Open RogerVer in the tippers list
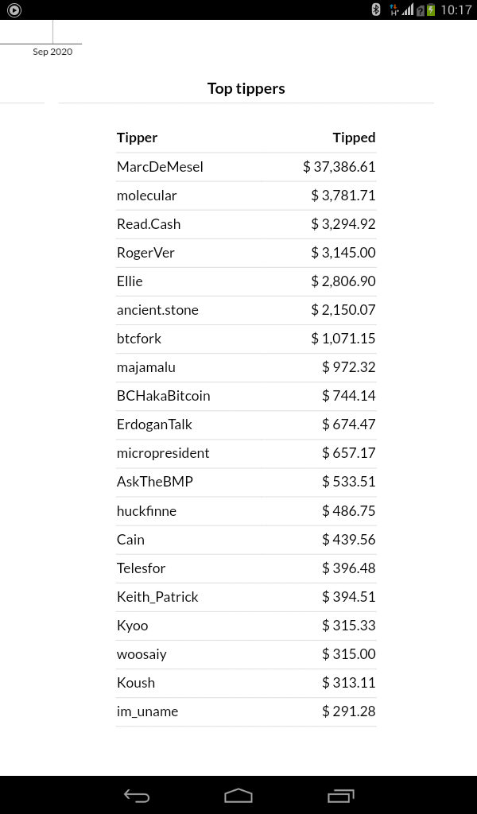477x814 pixels. click(145, 253)
